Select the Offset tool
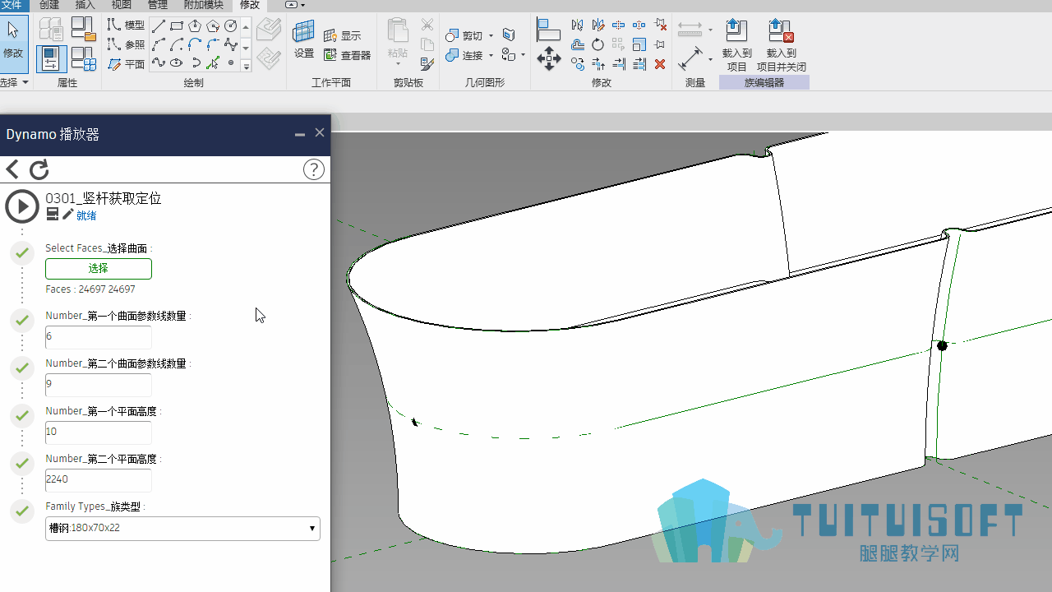Screen dimensions: 1052x592 (578, 44)
